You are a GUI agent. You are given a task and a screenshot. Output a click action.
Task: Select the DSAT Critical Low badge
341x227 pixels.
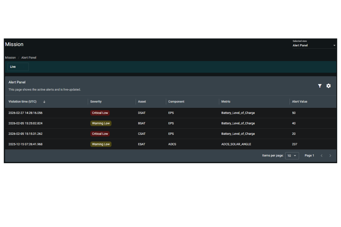click(x=100, y=113)
